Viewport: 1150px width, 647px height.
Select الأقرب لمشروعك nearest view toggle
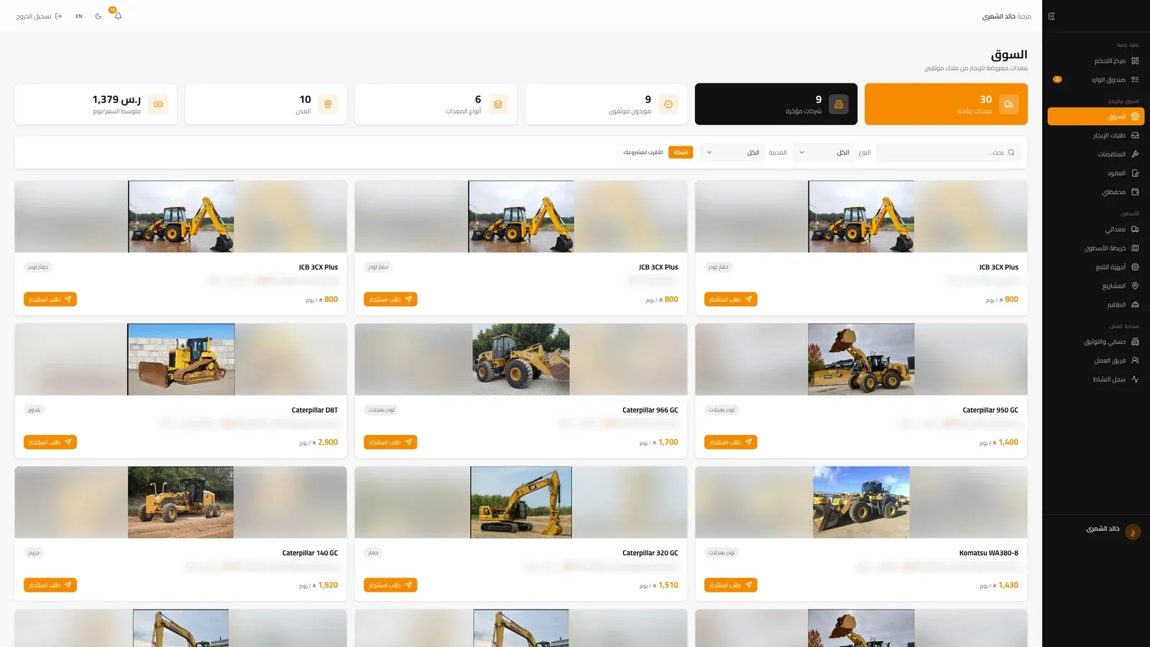(643, 152)
